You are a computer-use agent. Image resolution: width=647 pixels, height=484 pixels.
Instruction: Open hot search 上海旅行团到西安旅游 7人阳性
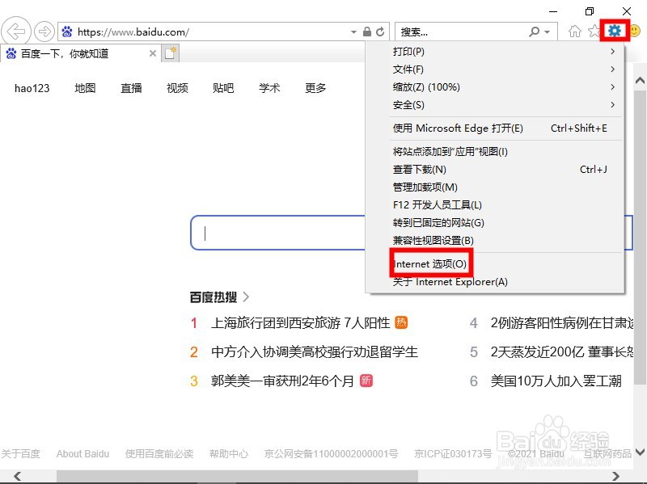click(300, 322)
